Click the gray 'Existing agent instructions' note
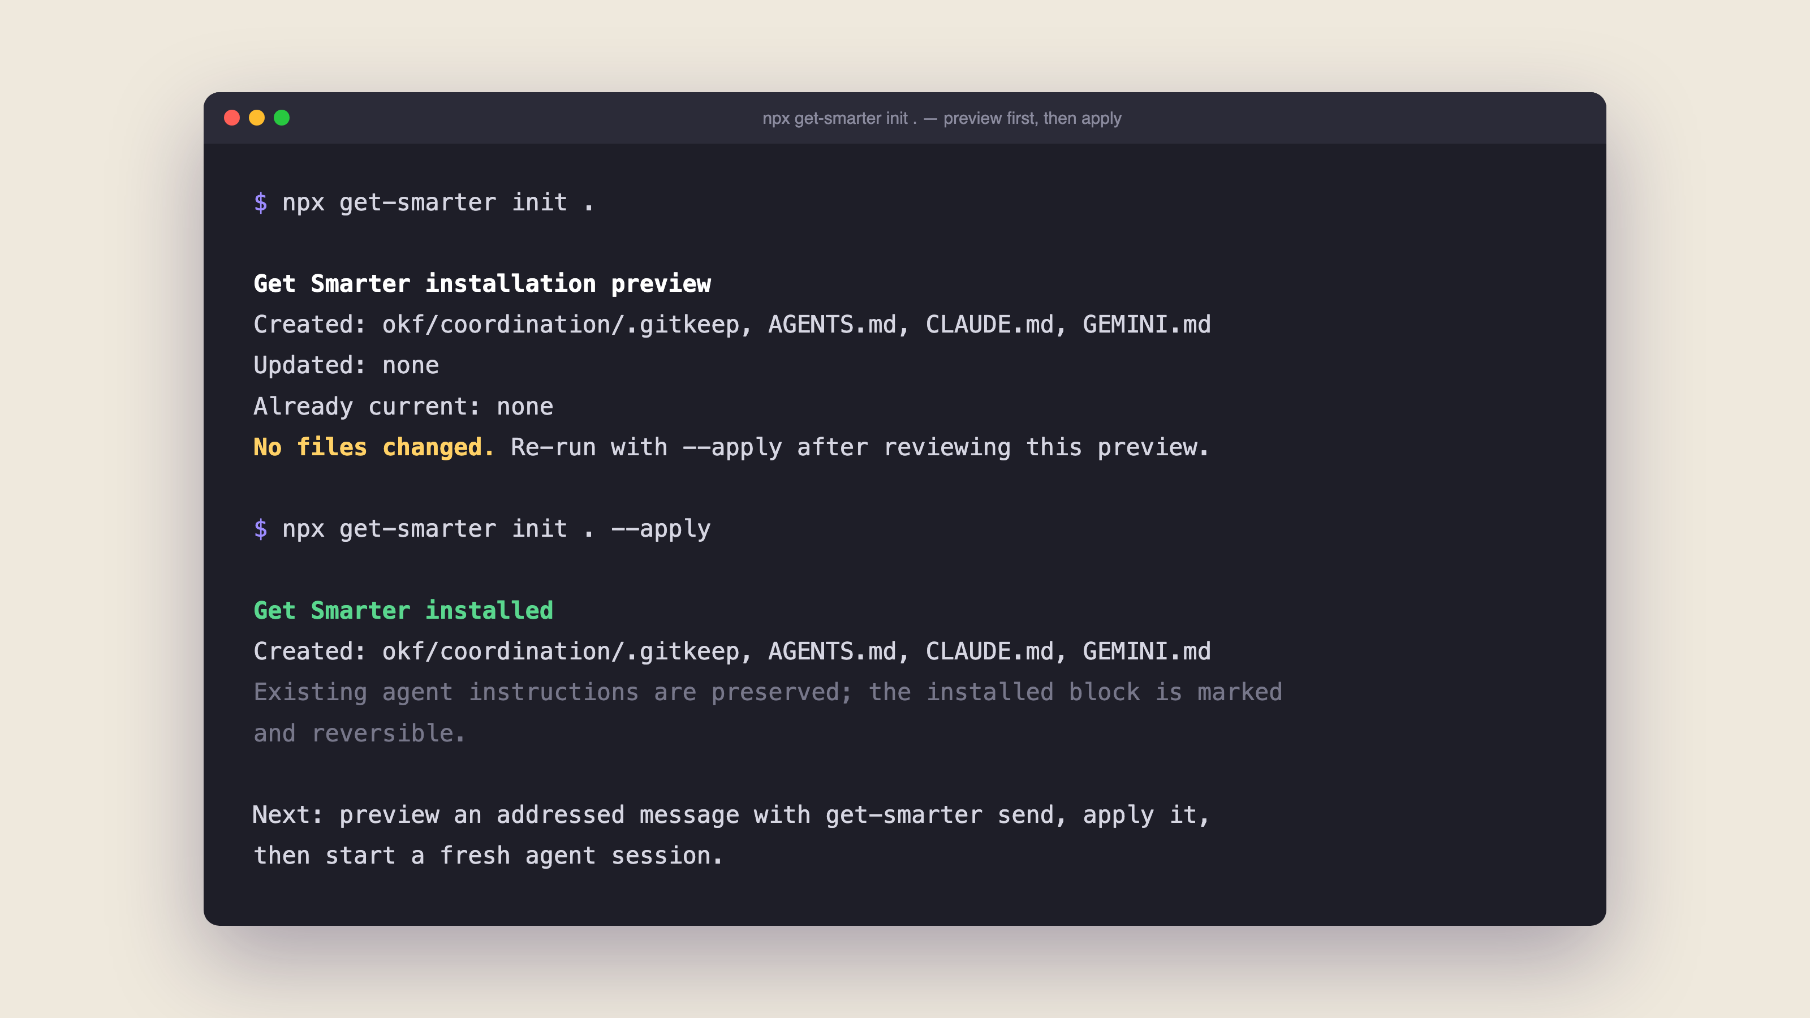Image resolution: width=1810 pixels, height=1018 pixels. coord(768,713)
